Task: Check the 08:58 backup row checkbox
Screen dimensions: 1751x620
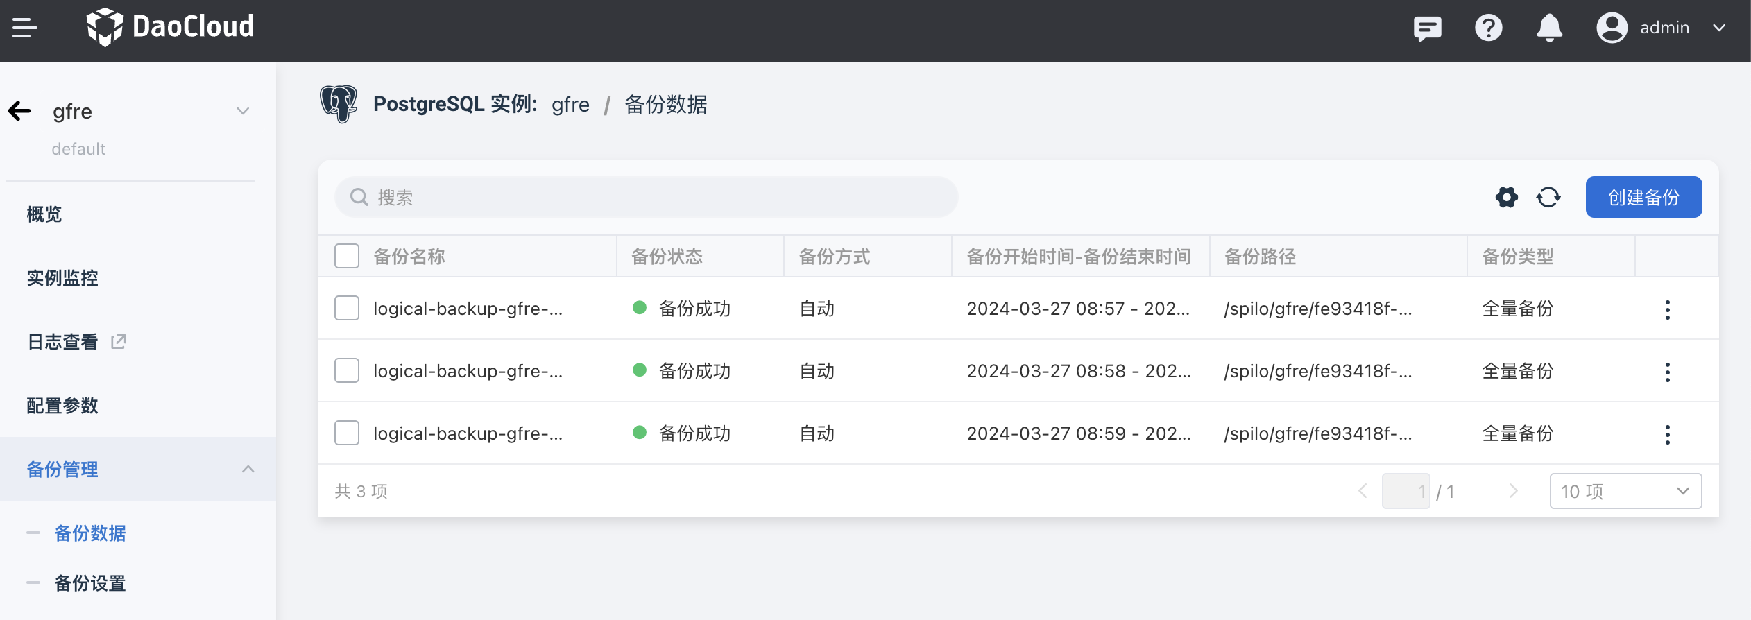Action: pyautogui.click(x=347, y=370)
